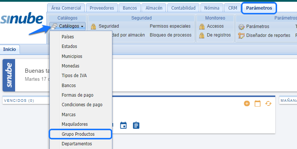Click the orange calendar icon
Image resolution: width=297 pixels, height=149 pixels.
click(x=258, y=104)
